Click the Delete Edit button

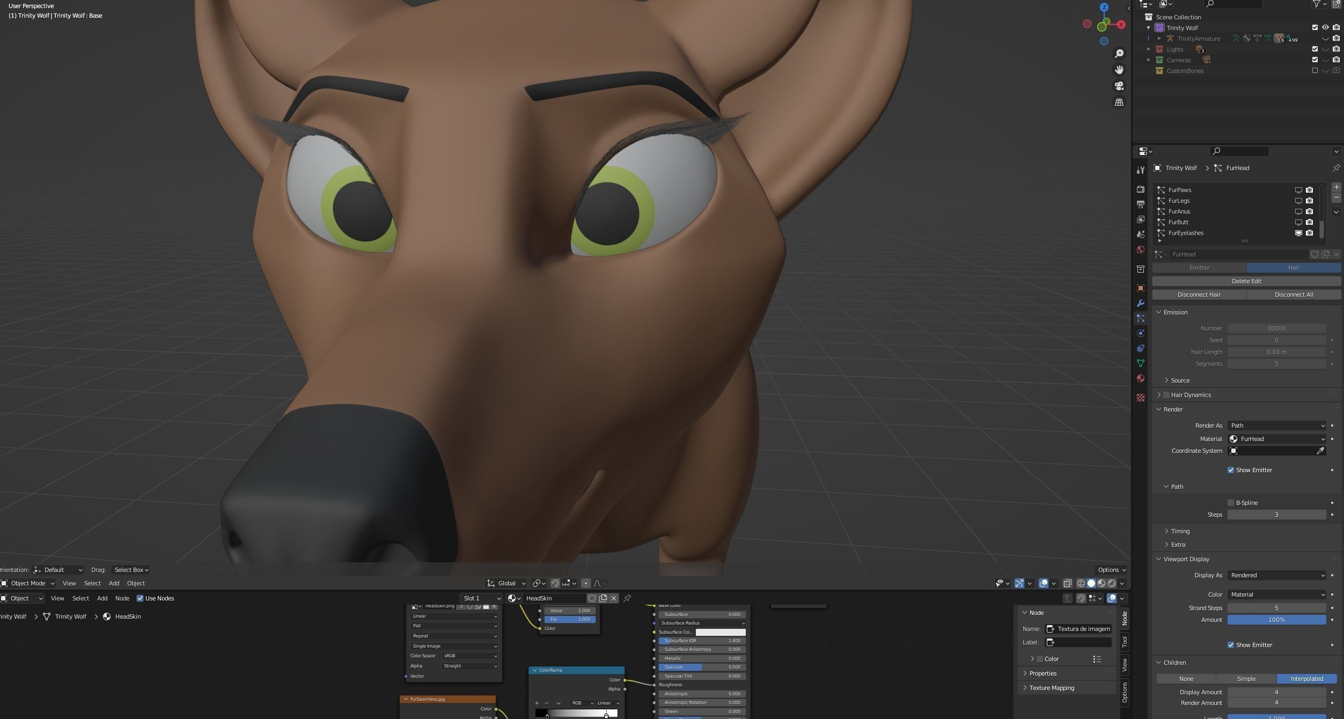click(x=1246, y=281)
